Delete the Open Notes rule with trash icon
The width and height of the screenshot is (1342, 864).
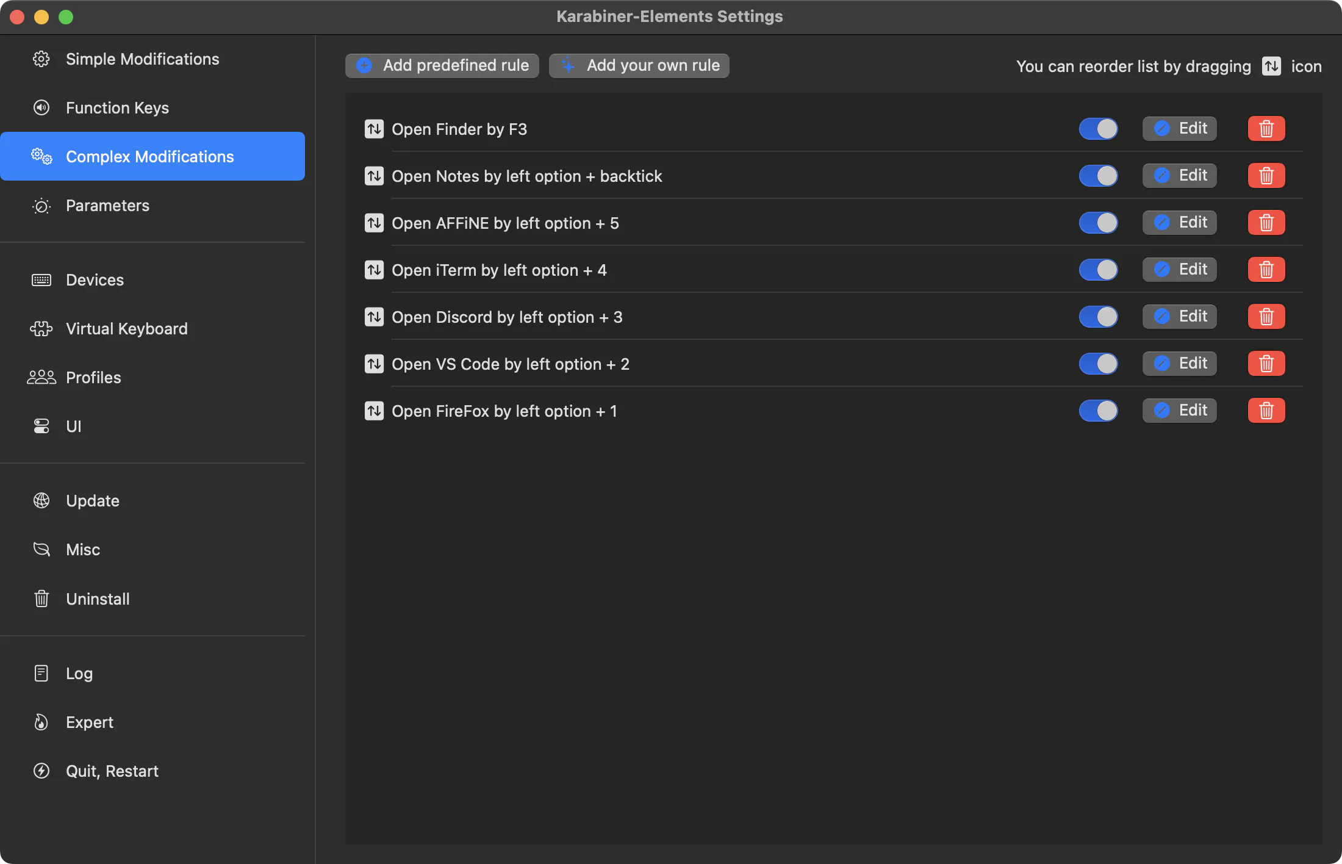1266,176
